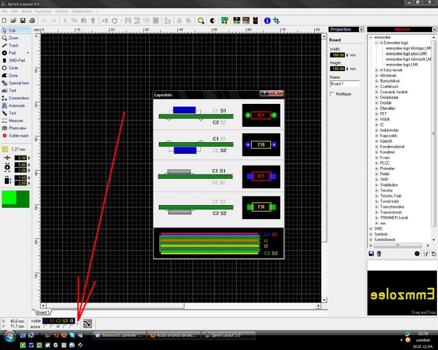The width and height of the screenshot is (438, 350).
Task: Open the Functions menu
Action: click(x=43, y=11)
